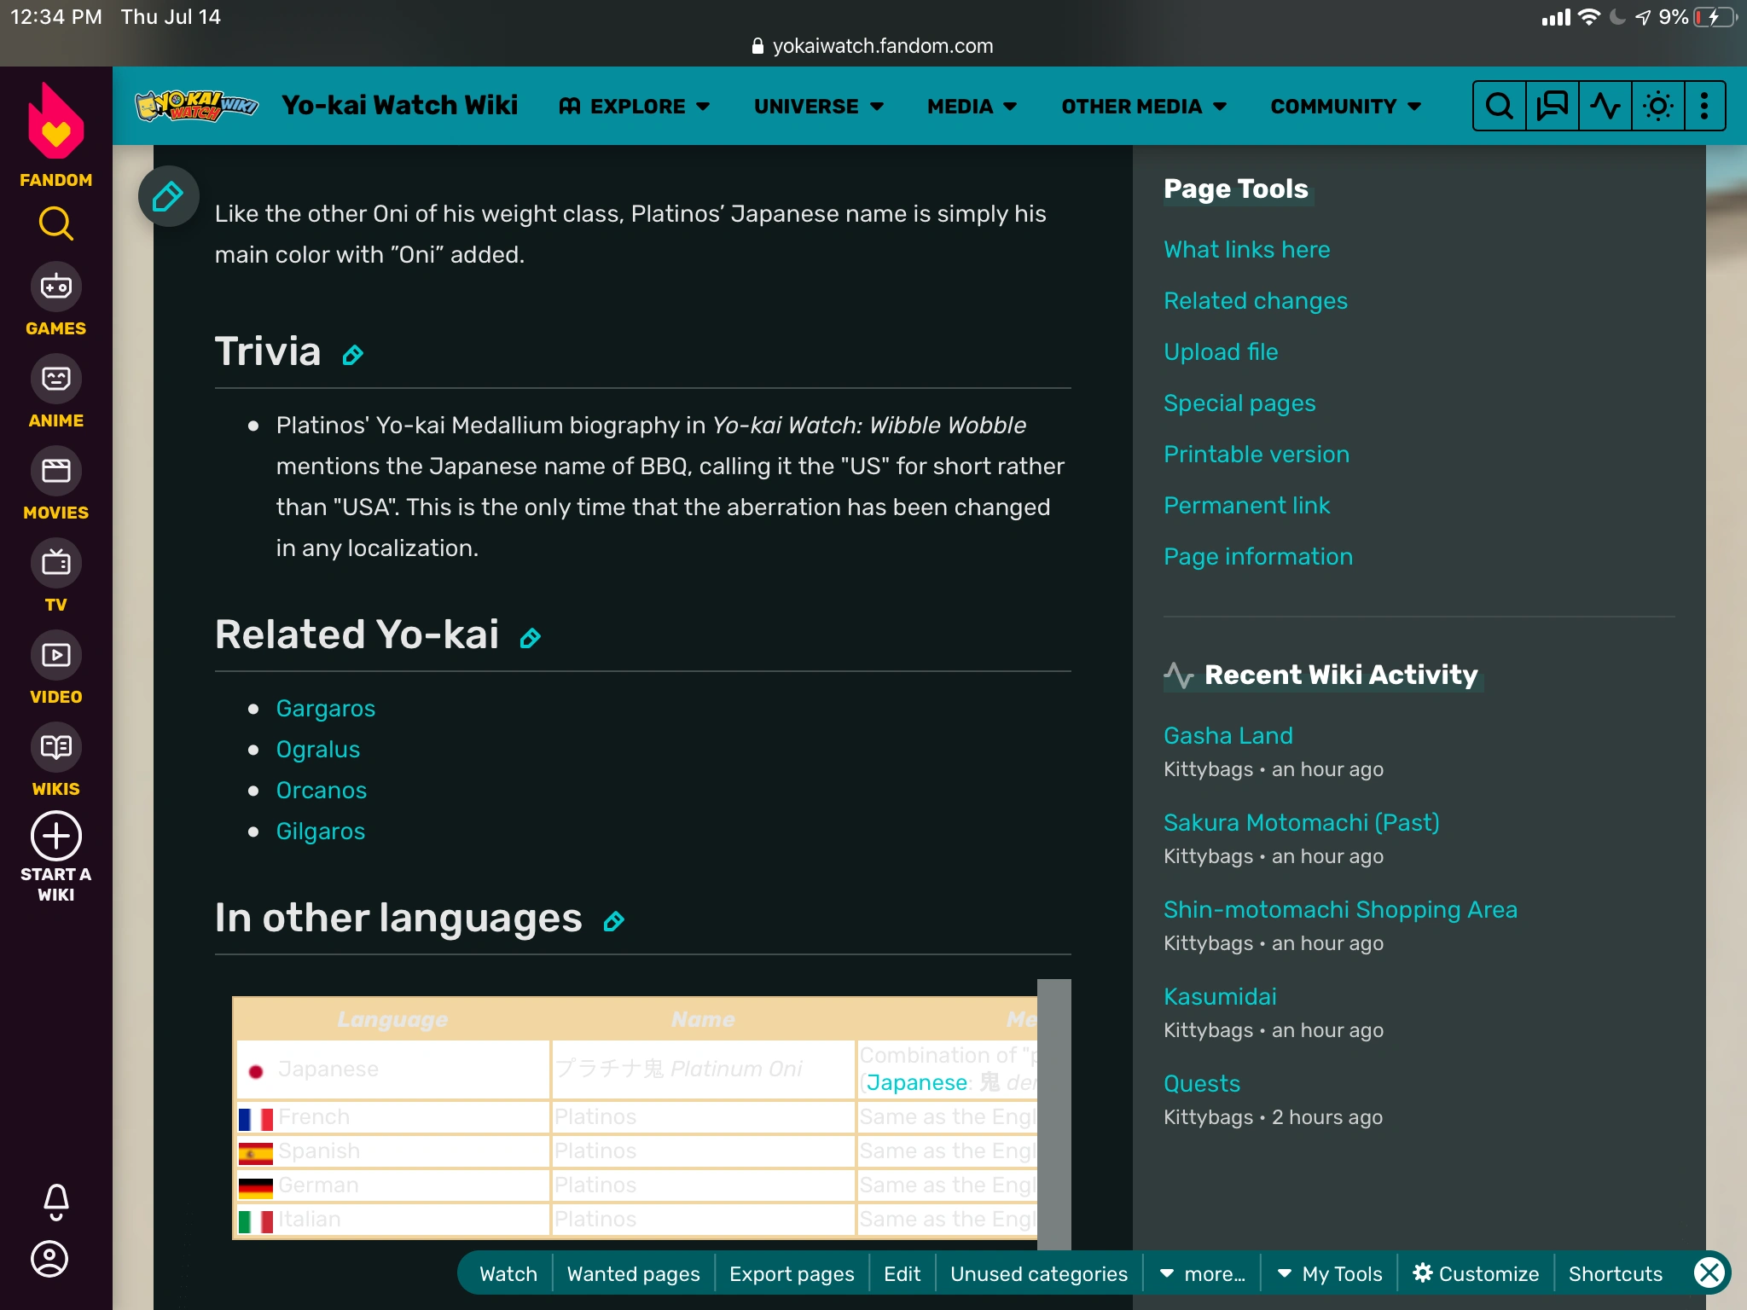
Task: Open the Discuss speech bubbles icon
Action: click(1552, 106)
